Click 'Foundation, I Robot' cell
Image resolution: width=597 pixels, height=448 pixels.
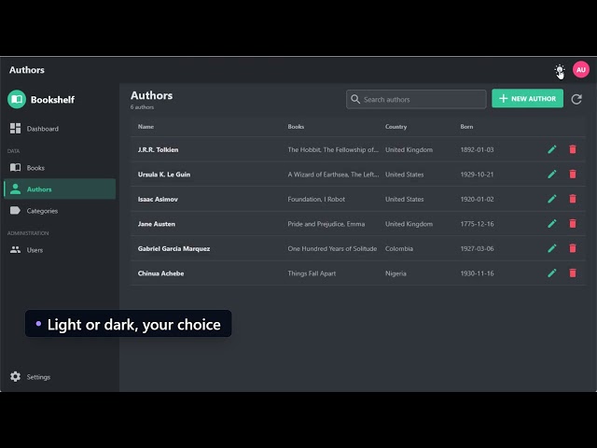(316, 199)
